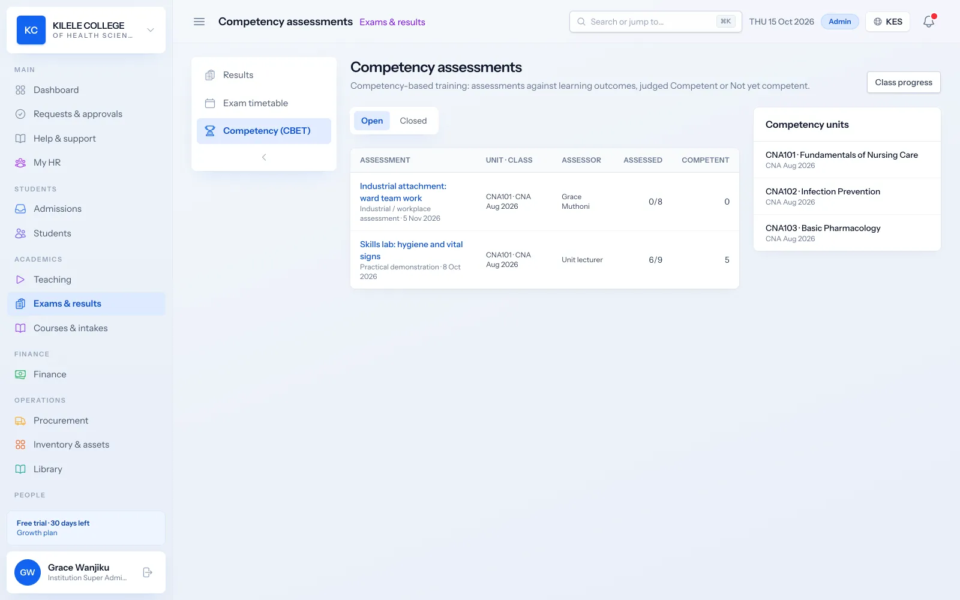Click the ASSESSOR column header

coord(581,160)
